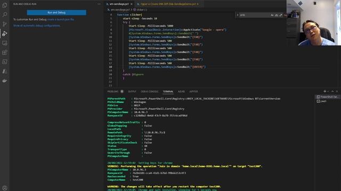Open the Explorer view in activity bar
This screenshot has height=191, width=341.
(5, 5)
